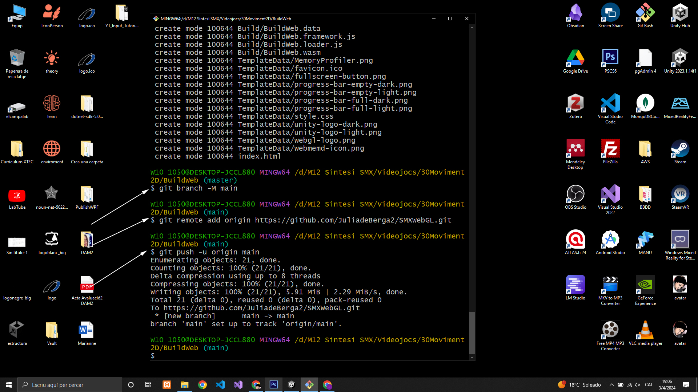Open the Windows Start menu

point(9,385)
